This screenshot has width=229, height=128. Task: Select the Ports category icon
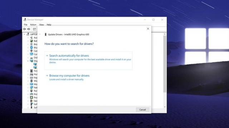pos(31,91)
